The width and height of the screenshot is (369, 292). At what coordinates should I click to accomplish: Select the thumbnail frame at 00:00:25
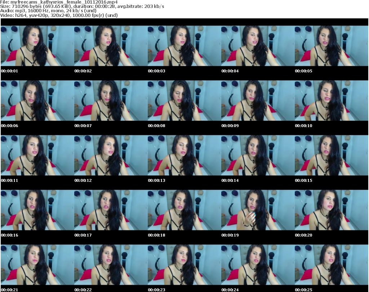point(332,265)
